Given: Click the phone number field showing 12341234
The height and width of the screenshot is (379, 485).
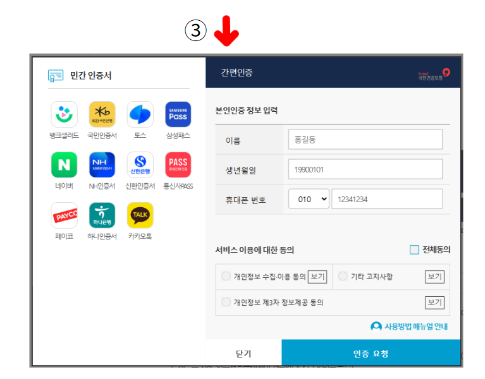Looking at the screenshot, I should pos(387,199).
